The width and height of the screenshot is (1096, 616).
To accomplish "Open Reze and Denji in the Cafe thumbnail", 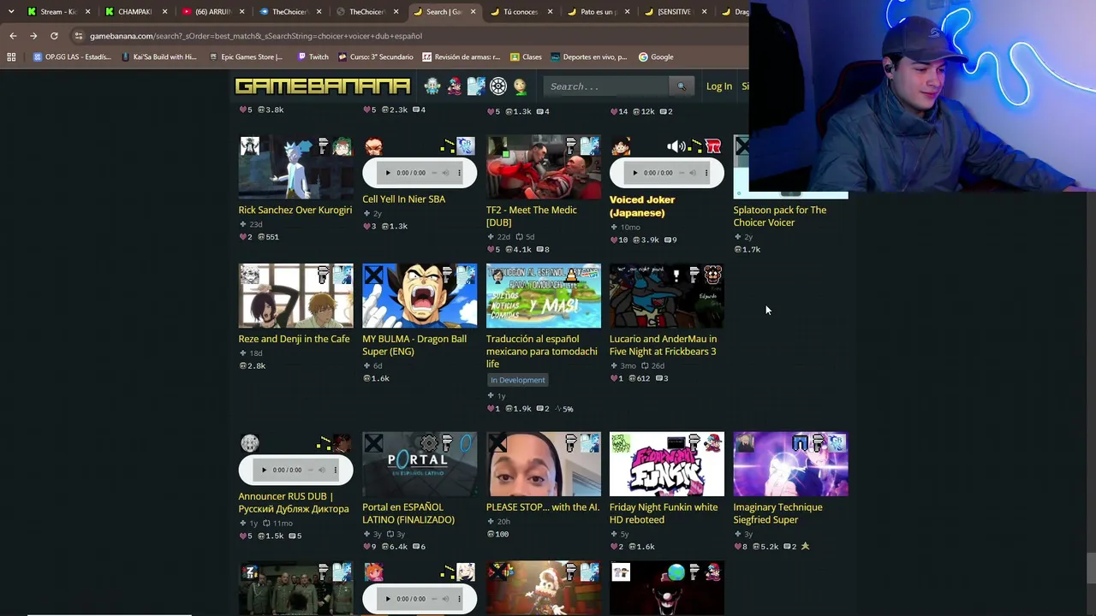I will point(295,296).
